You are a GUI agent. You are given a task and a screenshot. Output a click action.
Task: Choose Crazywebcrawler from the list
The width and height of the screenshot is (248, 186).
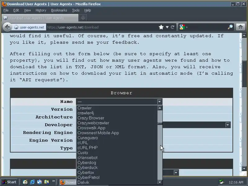click(x=117, y=123)
